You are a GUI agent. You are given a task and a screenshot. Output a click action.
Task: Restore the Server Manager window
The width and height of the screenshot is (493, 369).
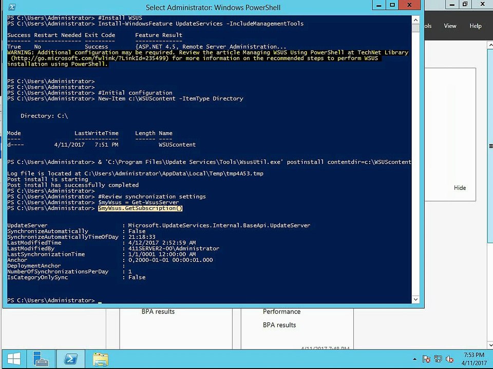pyautogui.click(x=465, y=5)
